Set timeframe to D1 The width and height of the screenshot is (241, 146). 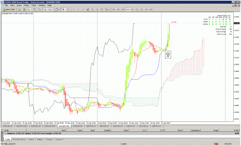point(142,10)
